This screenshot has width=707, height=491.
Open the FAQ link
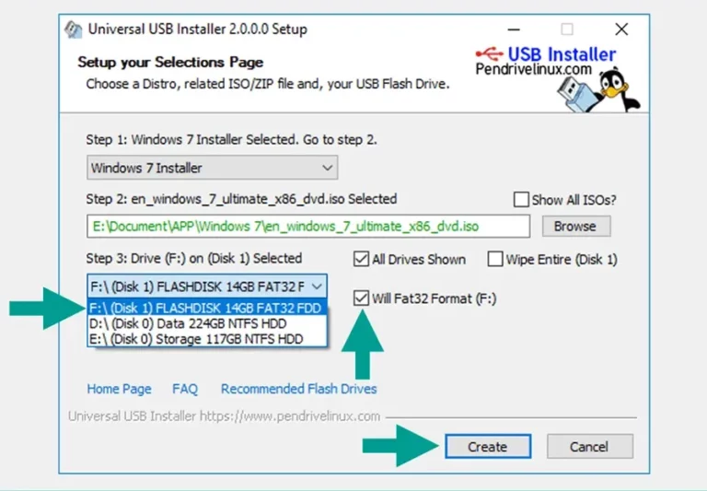point(185,389)
